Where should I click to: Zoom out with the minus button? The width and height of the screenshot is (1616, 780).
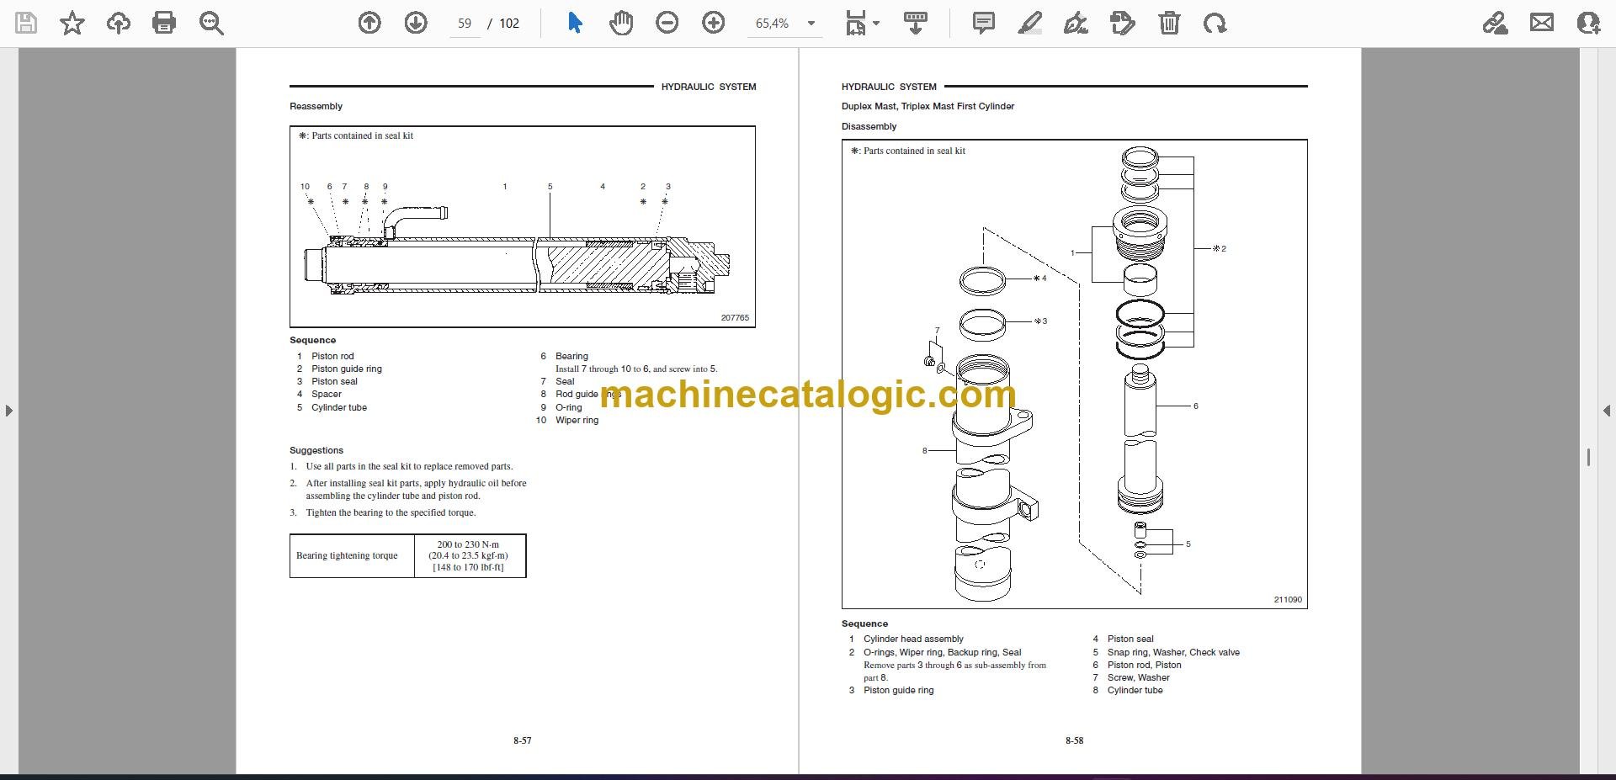tap(667, 23)
